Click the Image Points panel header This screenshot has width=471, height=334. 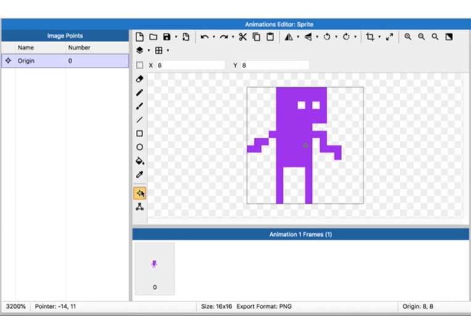(65, 36)
